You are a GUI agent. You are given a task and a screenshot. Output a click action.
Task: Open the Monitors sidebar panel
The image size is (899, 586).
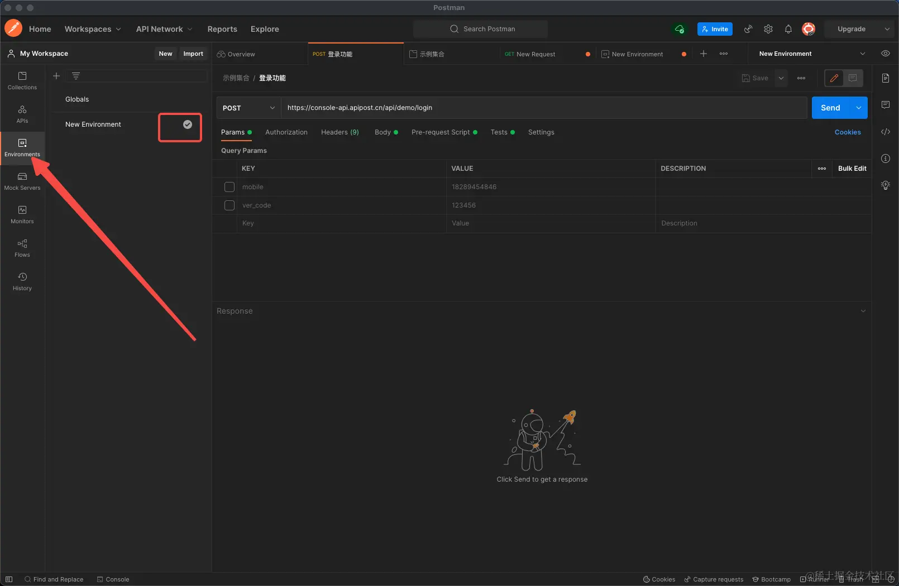[x=22, y=215]
